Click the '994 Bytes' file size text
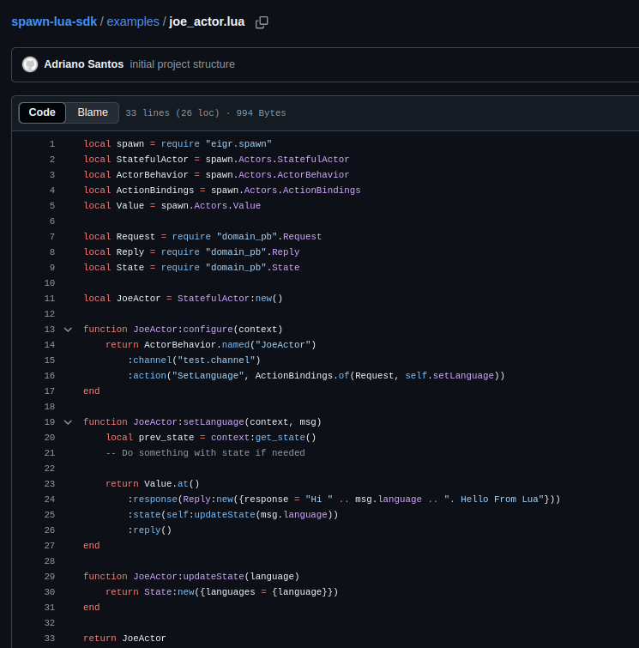Viewport: 639px width, 648px height. pyautogui.click(x=261, y=112)
